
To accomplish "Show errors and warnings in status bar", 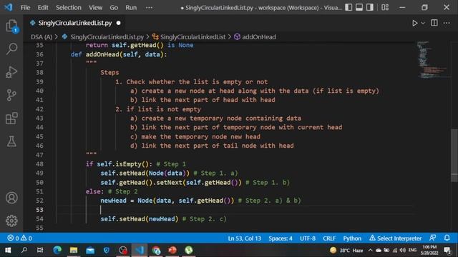I will click(x=19, y=238).
